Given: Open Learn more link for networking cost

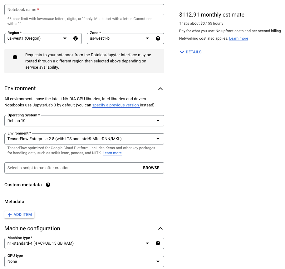Looking at the screenshot, I should 238,38.
